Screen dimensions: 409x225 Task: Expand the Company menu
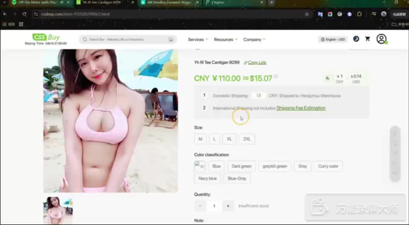254,39
